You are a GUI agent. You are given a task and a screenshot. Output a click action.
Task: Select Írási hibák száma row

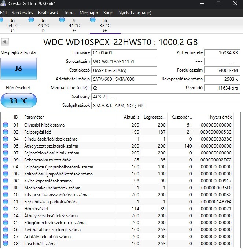point(118,243)
